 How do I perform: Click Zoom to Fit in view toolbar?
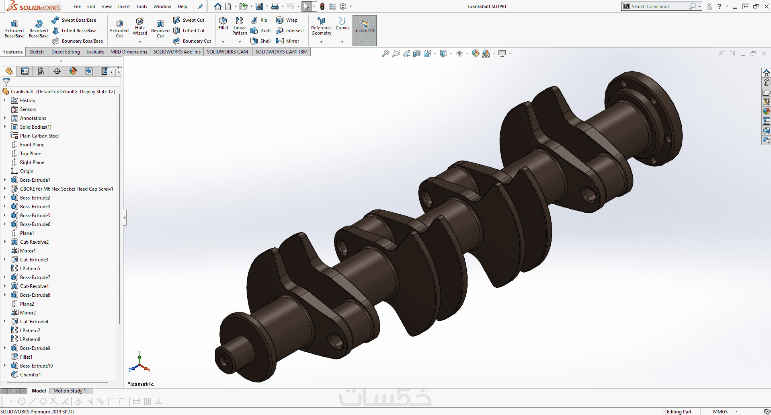[x=385, y=53]
